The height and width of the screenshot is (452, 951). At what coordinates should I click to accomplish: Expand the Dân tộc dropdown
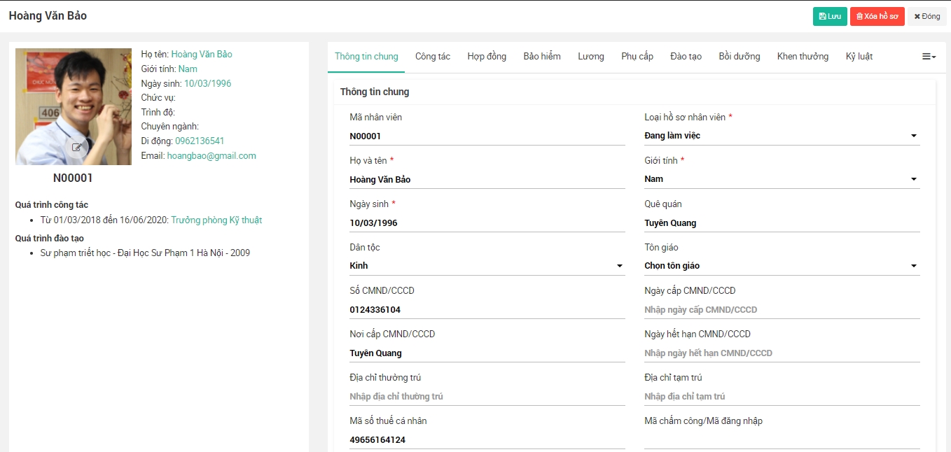point(487,266)
